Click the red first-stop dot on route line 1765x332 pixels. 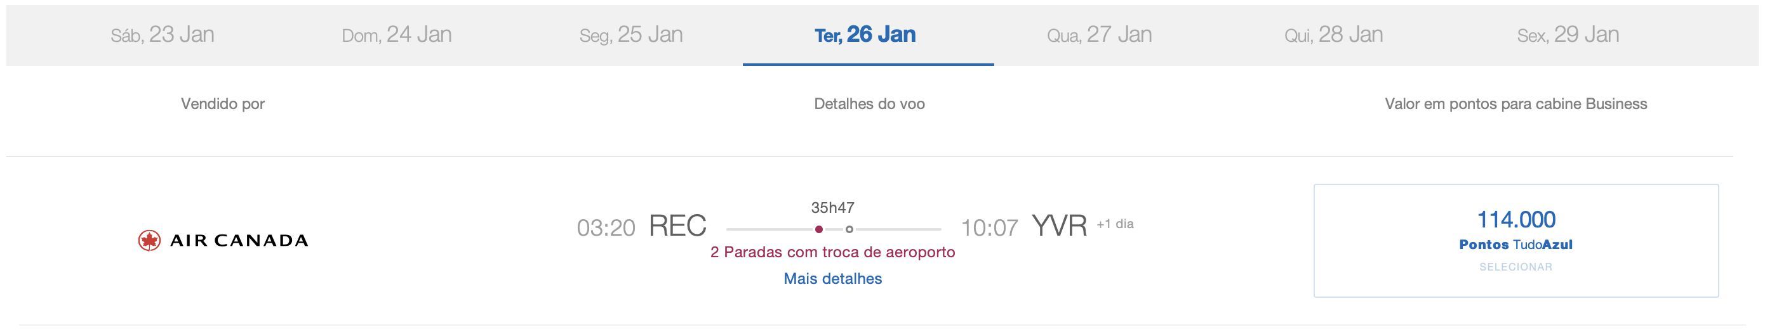click(819, 229)
